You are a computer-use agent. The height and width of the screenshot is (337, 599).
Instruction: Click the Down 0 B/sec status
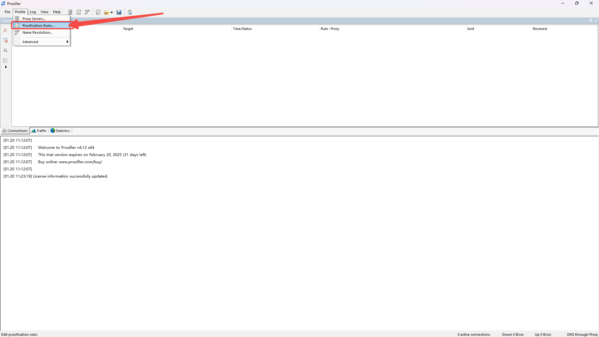513,335
